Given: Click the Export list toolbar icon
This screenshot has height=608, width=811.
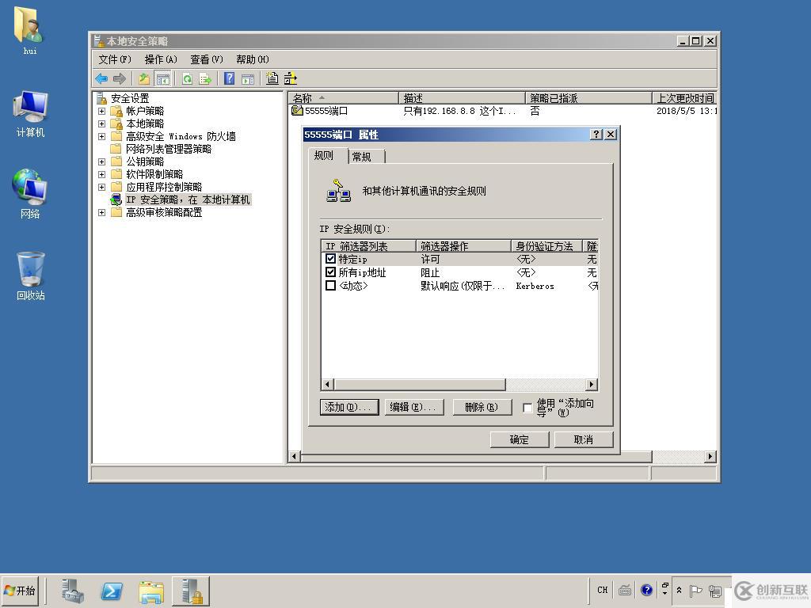Looking at the screenshot, I should [x=205, y=78].
